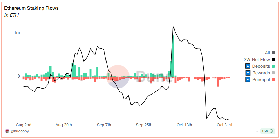
Task: Hide the Rewards series via legend label
Action: [261, 73]
